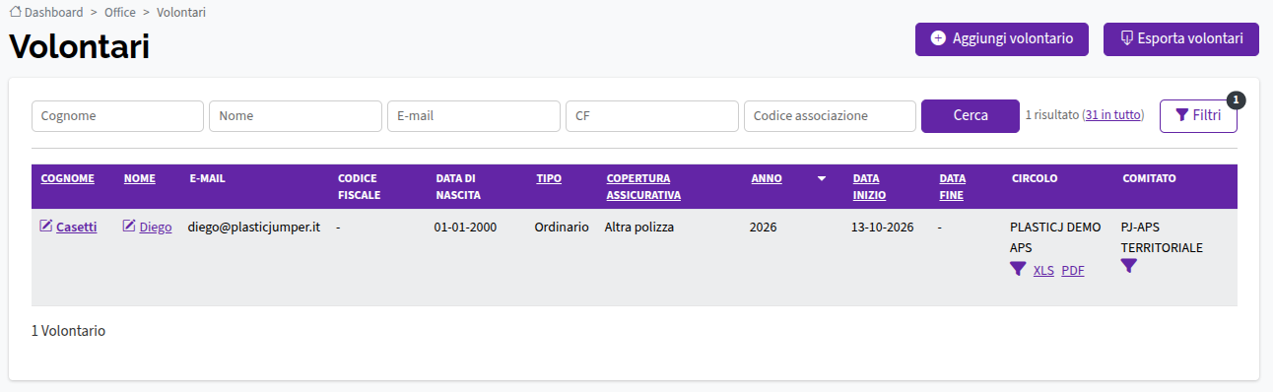The width and height of the screenshot is (1273, 392).
Task: Click the 'Ordinario' type cell
Action: (562, 228)
